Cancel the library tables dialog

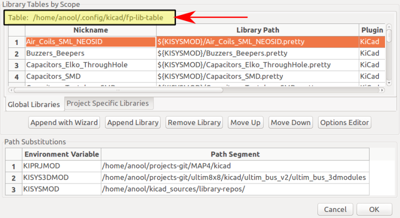tap(335, 209)
